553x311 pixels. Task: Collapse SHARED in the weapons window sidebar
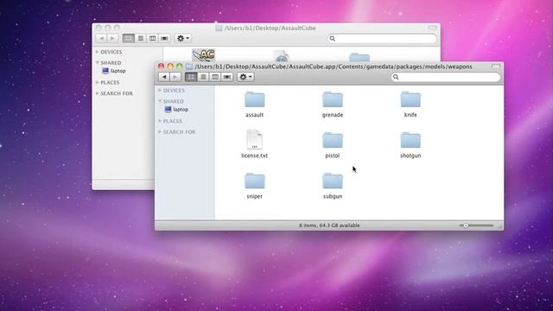click(160, 101)
